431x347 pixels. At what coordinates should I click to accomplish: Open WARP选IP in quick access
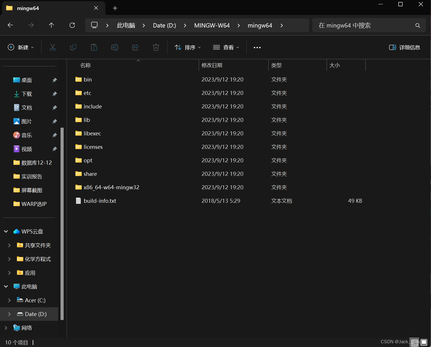30,204
